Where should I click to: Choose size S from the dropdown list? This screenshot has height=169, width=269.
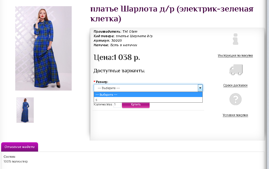(148, 100)
